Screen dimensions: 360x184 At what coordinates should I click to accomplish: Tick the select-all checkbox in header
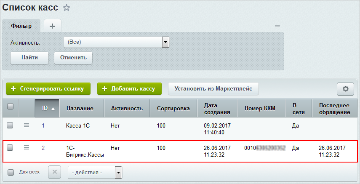[11, 107]
